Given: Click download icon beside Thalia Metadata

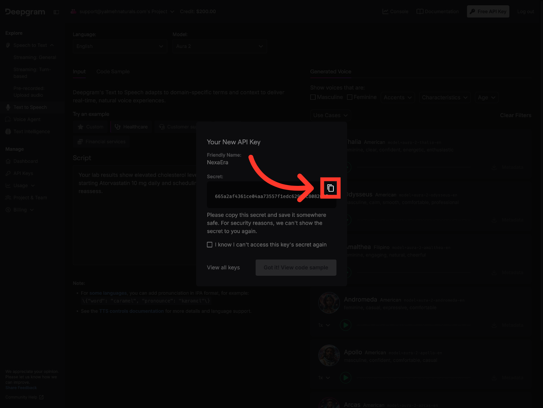Looking at the screenshot, I should point(494,167).
